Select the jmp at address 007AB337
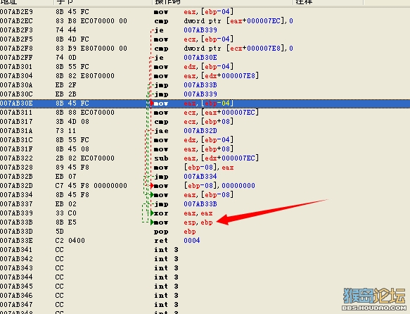 click(x=205, y=204)
